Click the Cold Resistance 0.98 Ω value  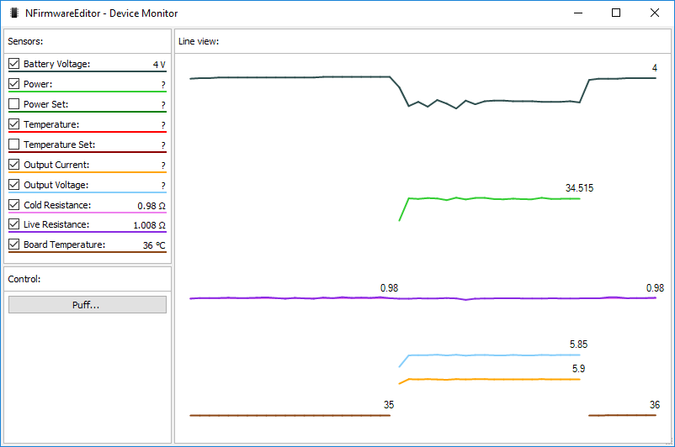[151, 206]
